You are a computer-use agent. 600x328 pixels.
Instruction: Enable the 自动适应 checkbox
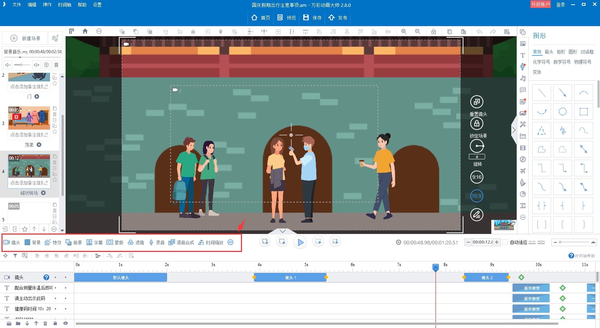505,242
